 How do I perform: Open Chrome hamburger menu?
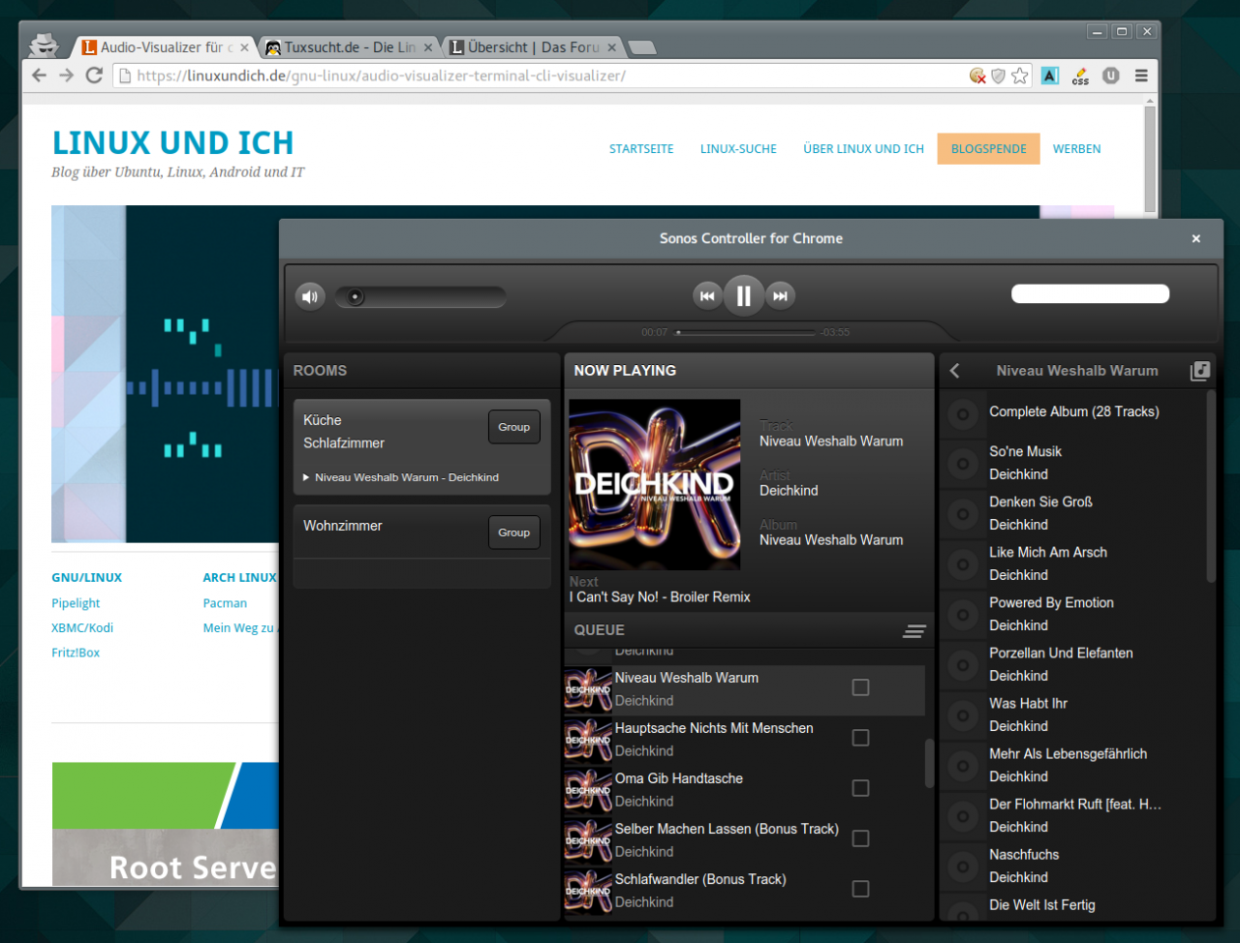(x=1142, y=76)
